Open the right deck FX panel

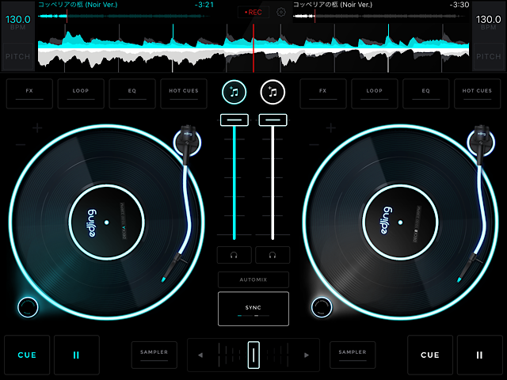pos(323,93)
